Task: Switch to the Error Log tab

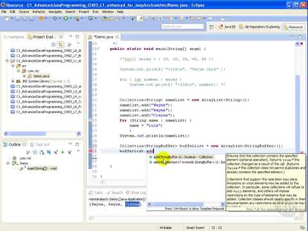Action: pos(135,193)
